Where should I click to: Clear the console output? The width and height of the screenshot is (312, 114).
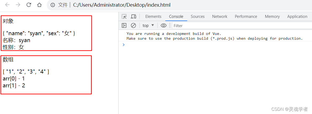click(133, 25)
